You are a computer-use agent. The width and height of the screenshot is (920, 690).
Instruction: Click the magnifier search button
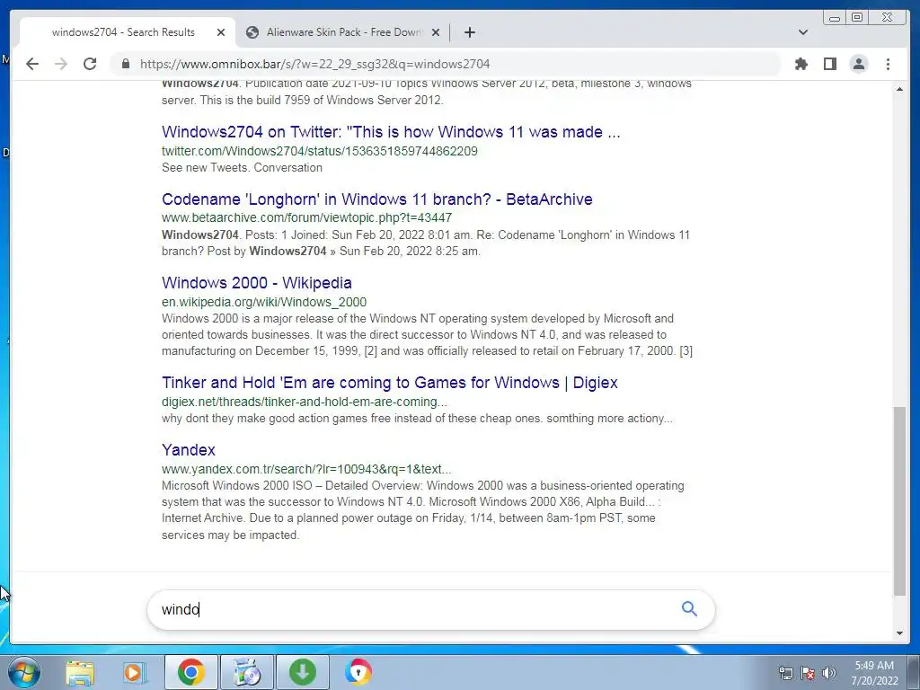click(x=689, y=609)
